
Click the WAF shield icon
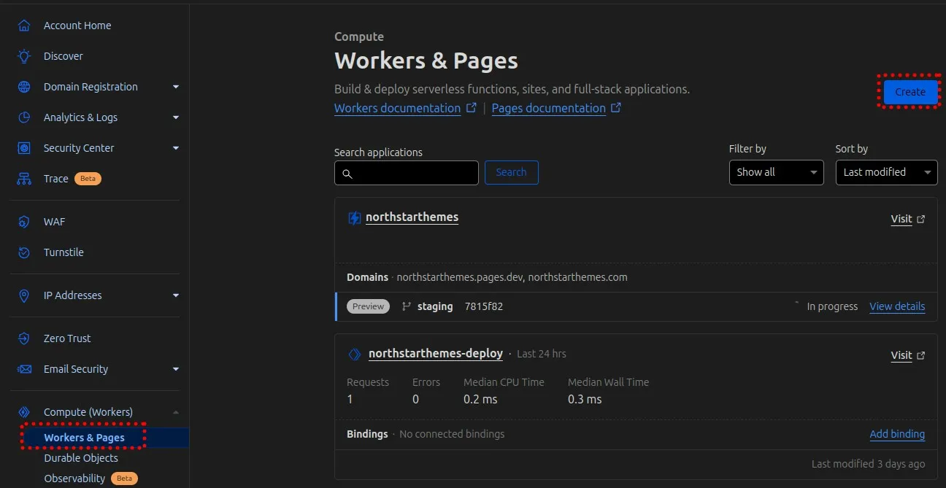click(x=24, y=222)
